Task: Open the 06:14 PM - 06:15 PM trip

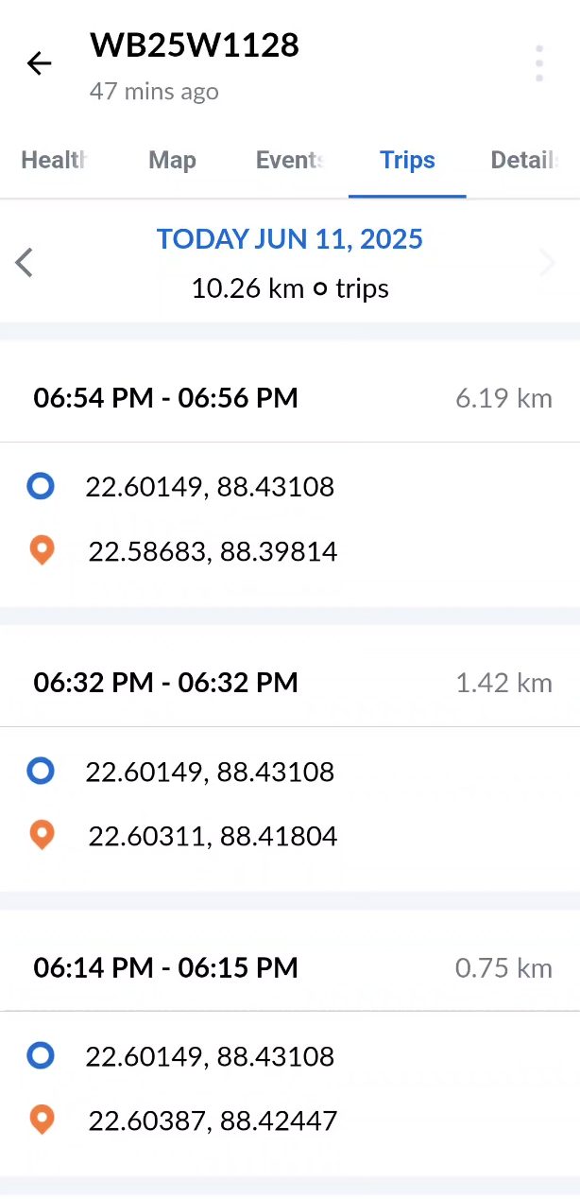Action: 166,967
